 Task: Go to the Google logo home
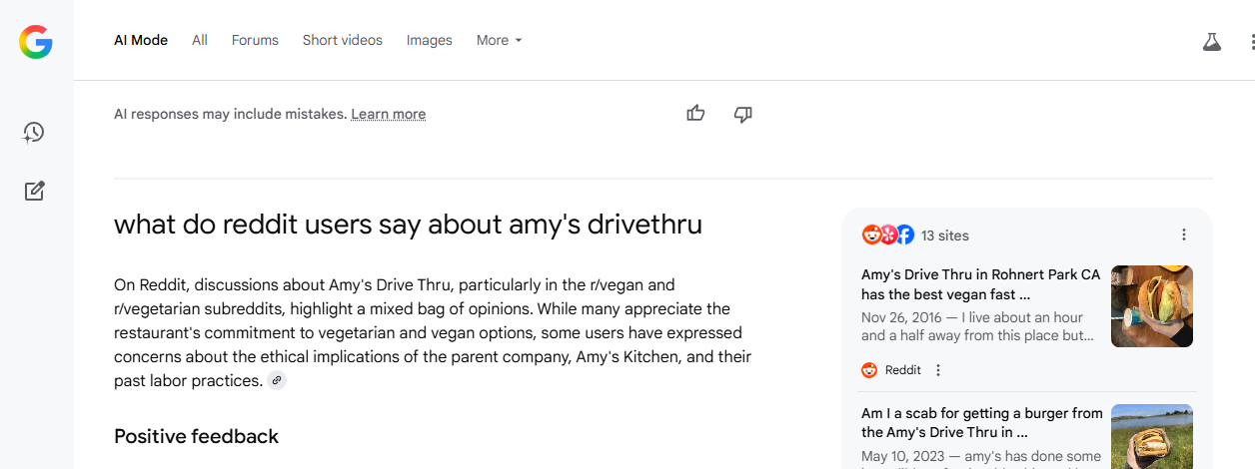tap(36, 42)
